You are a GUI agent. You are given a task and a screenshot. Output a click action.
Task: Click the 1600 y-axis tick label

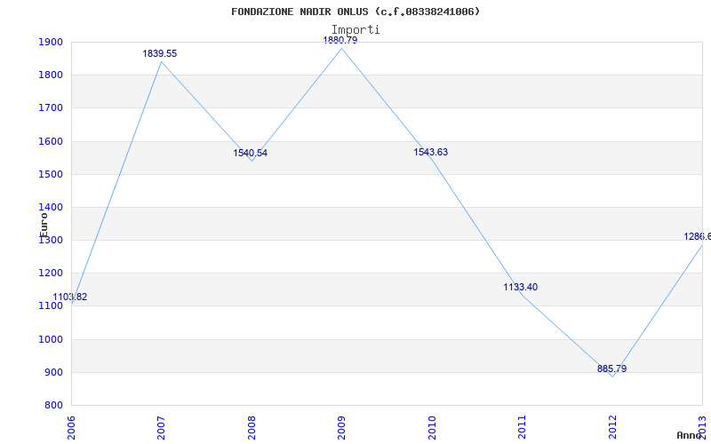(51, 141)
